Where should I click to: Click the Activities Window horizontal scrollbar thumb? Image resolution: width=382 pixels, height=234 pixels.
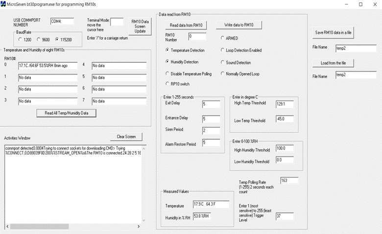(x=39, y=227)
